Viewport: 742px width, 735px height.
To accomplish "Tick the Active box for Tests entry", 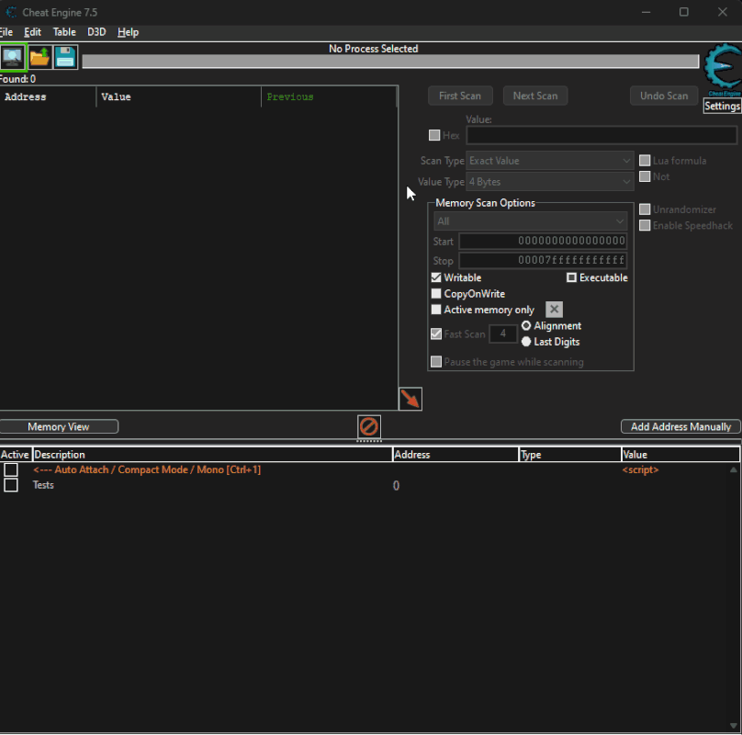I will point(11,485).
